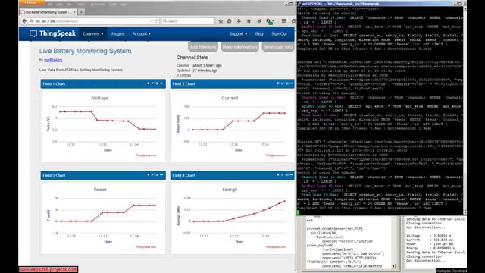485x273 pixels.
Task: Open the File menu in Firefox
Action: [x=50, y=4]
